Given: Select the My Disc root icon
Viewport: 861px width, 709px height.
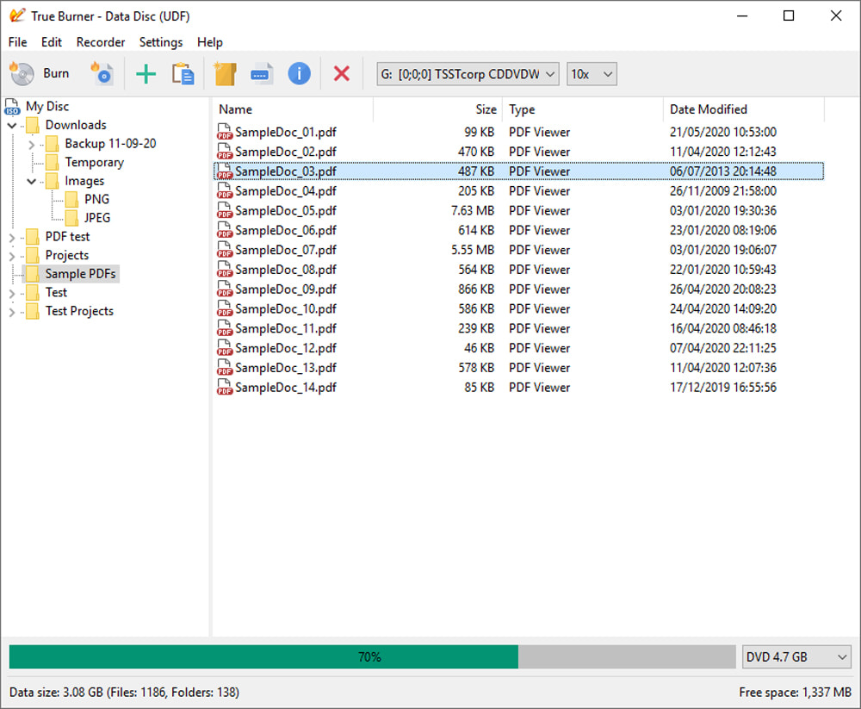Looking at the screenshot, I should coord(12,106).
